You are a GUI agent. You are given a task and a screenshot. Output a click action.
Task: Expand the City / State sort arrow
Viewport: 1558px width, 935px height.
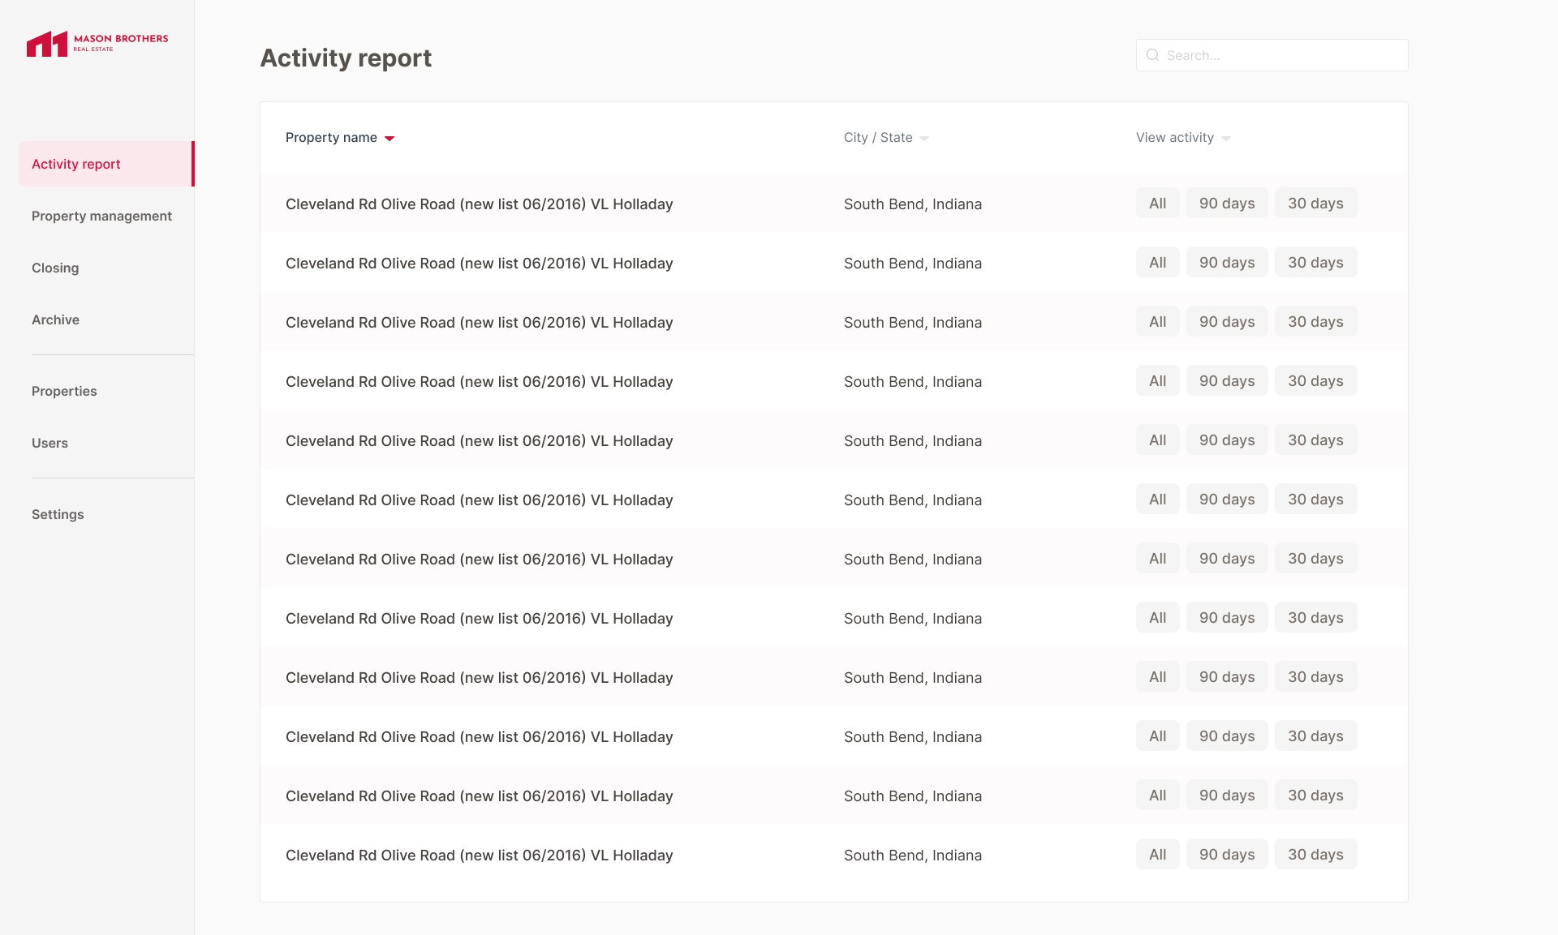coord(924,139)
